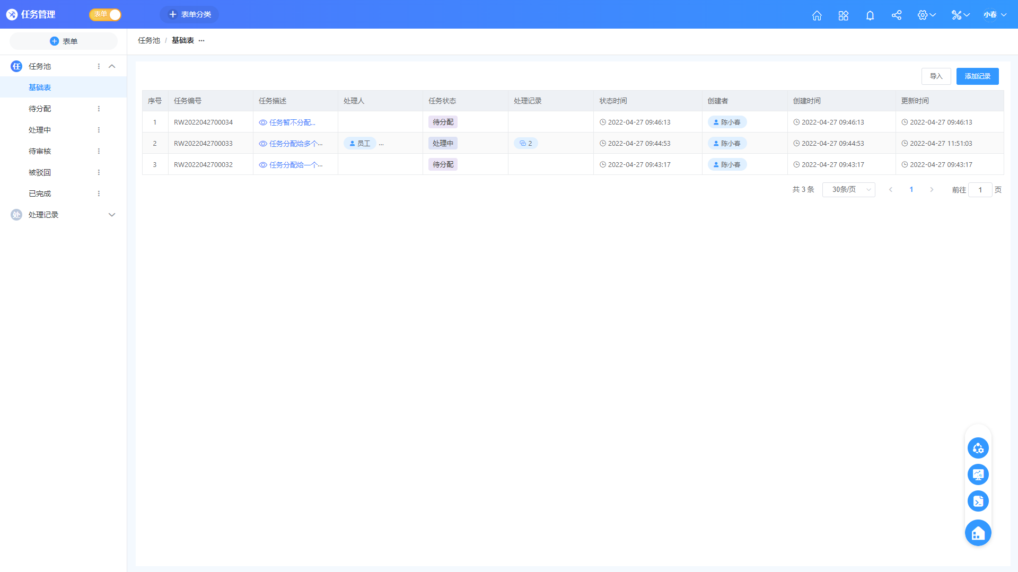Select 待审核 in the sidebar

pyautogui.click(x=40, y=151)
